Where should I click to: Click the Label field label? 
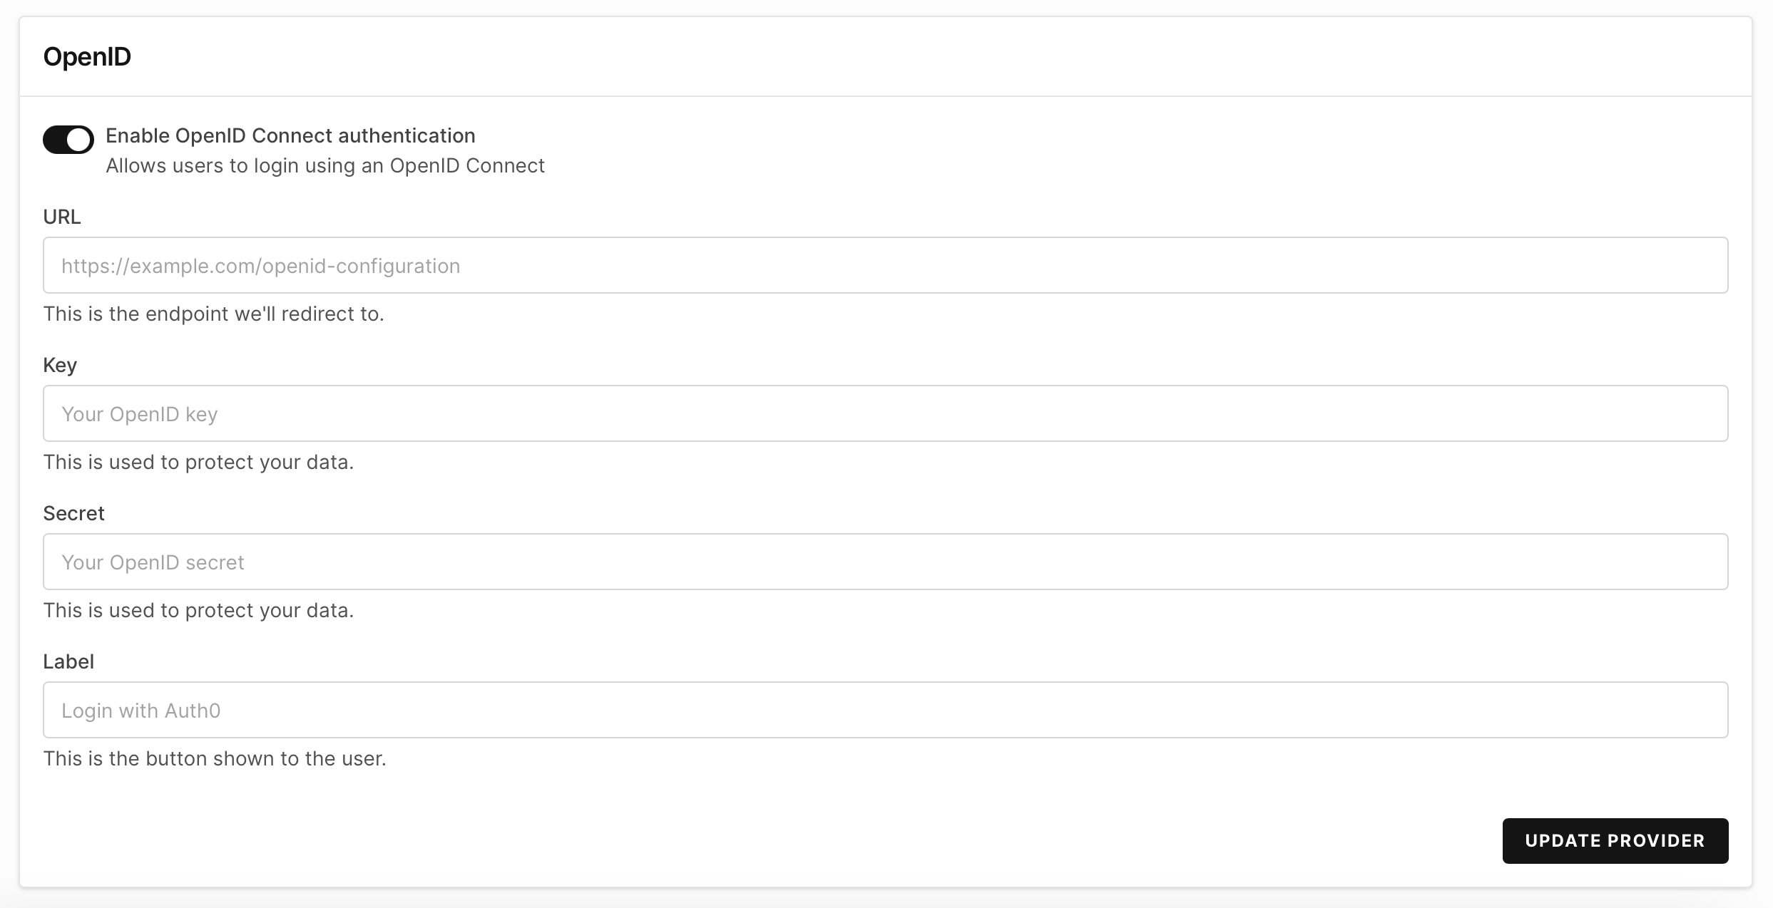coord(68,661)
